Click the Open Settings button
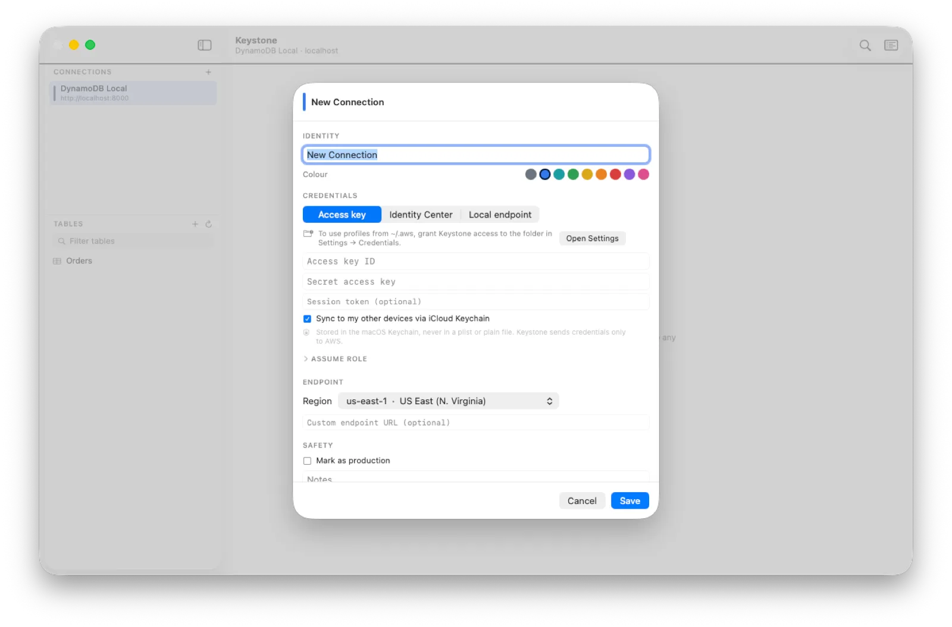This screenshot has height=627, width=952. pyautogui.click(x=592, y=238)
